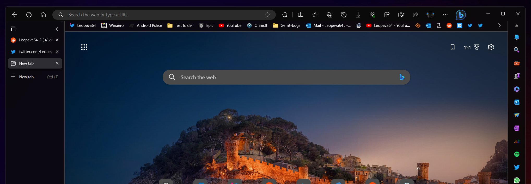Open Bing Chat discover button
The image size is (531, 184).
[x=461, y=15]
